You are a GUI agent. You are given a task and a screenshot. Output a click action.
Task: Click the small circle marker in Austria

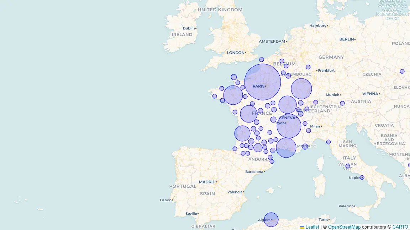pos(342,103)
